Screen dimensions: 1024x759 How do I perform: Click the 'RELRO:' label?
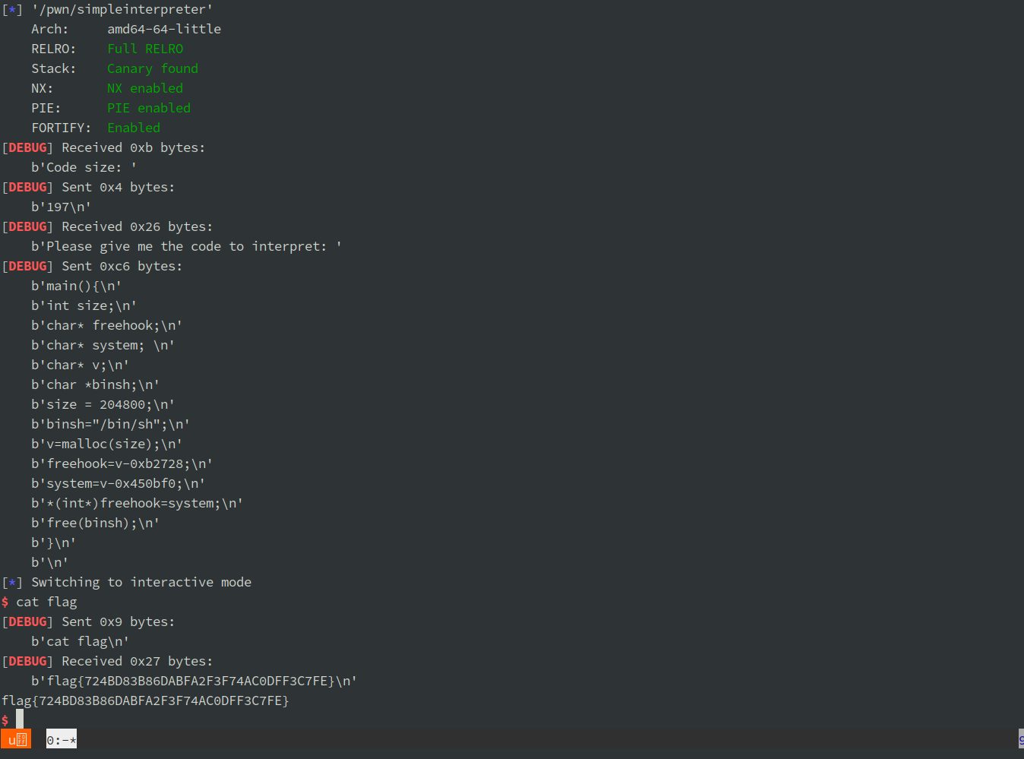tap(54, 49)
